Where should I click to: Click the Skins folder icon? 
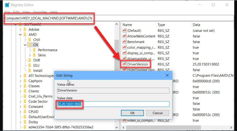point(34,55)
